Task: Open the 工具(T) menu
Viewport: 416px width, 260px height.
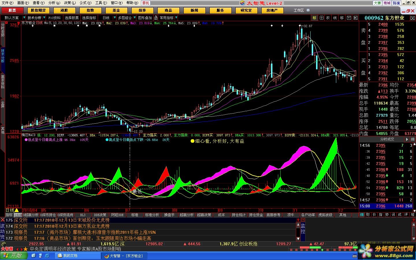Action: point(101,3)
